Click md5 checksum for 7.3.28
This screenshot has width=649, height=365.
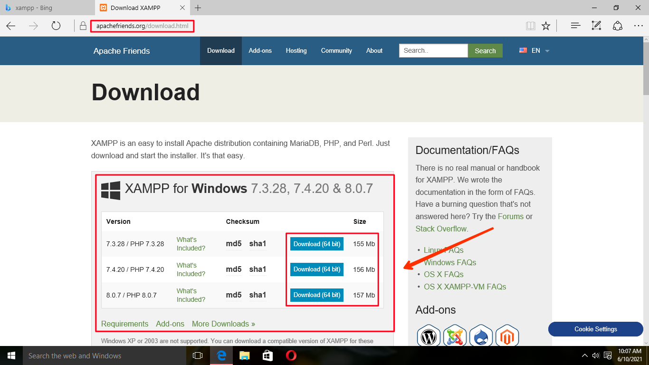pyautogui.click(x=234, y=244)
